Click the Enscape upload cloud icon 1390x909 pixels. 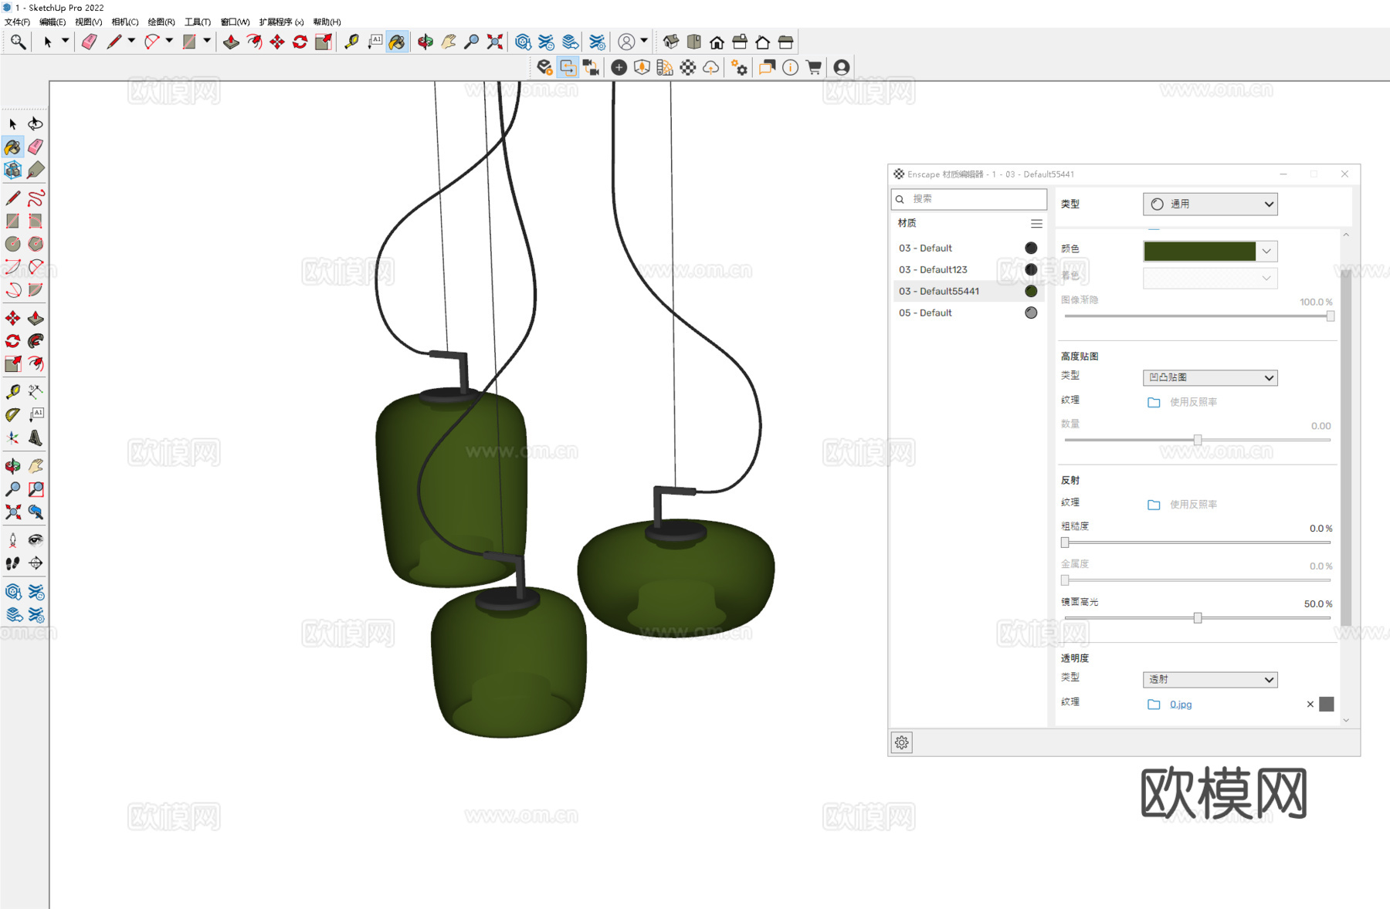click(x=710, y=68)
